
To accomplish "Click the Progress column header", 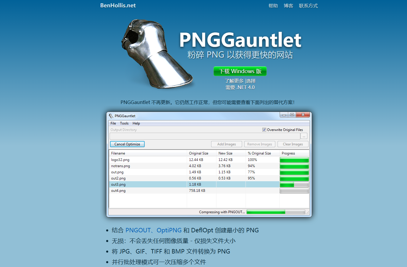I will (294, 153).
